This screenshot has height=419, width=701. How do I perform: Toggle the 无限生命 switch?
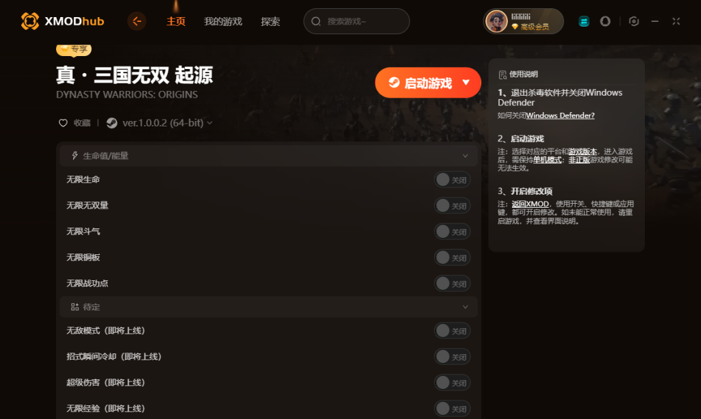(452, 180)
